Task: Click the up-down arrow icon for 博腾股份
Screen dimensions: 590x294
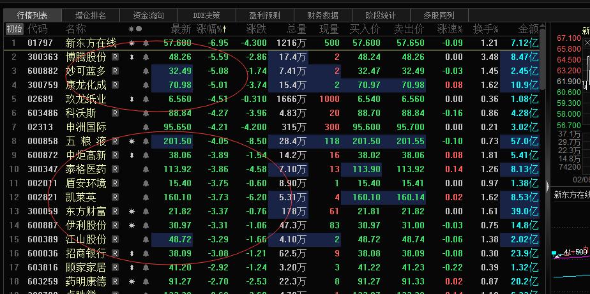Action: tap(132, 57)
